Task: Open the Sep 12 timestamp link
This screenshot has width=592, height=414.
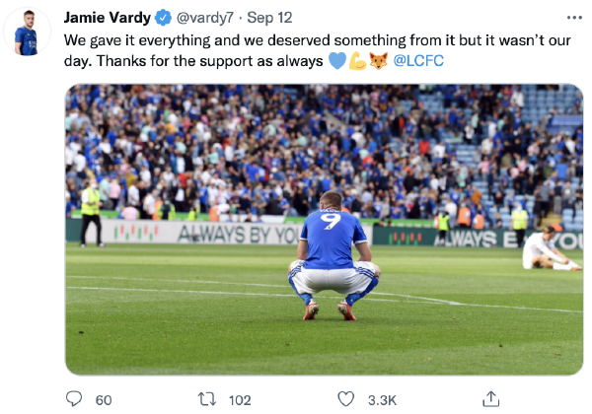Action: [269, 18]
